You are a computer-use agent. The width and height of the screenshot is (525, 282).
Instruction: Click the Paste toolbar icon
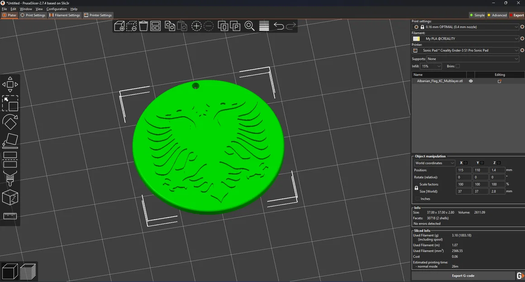(182, 26)
